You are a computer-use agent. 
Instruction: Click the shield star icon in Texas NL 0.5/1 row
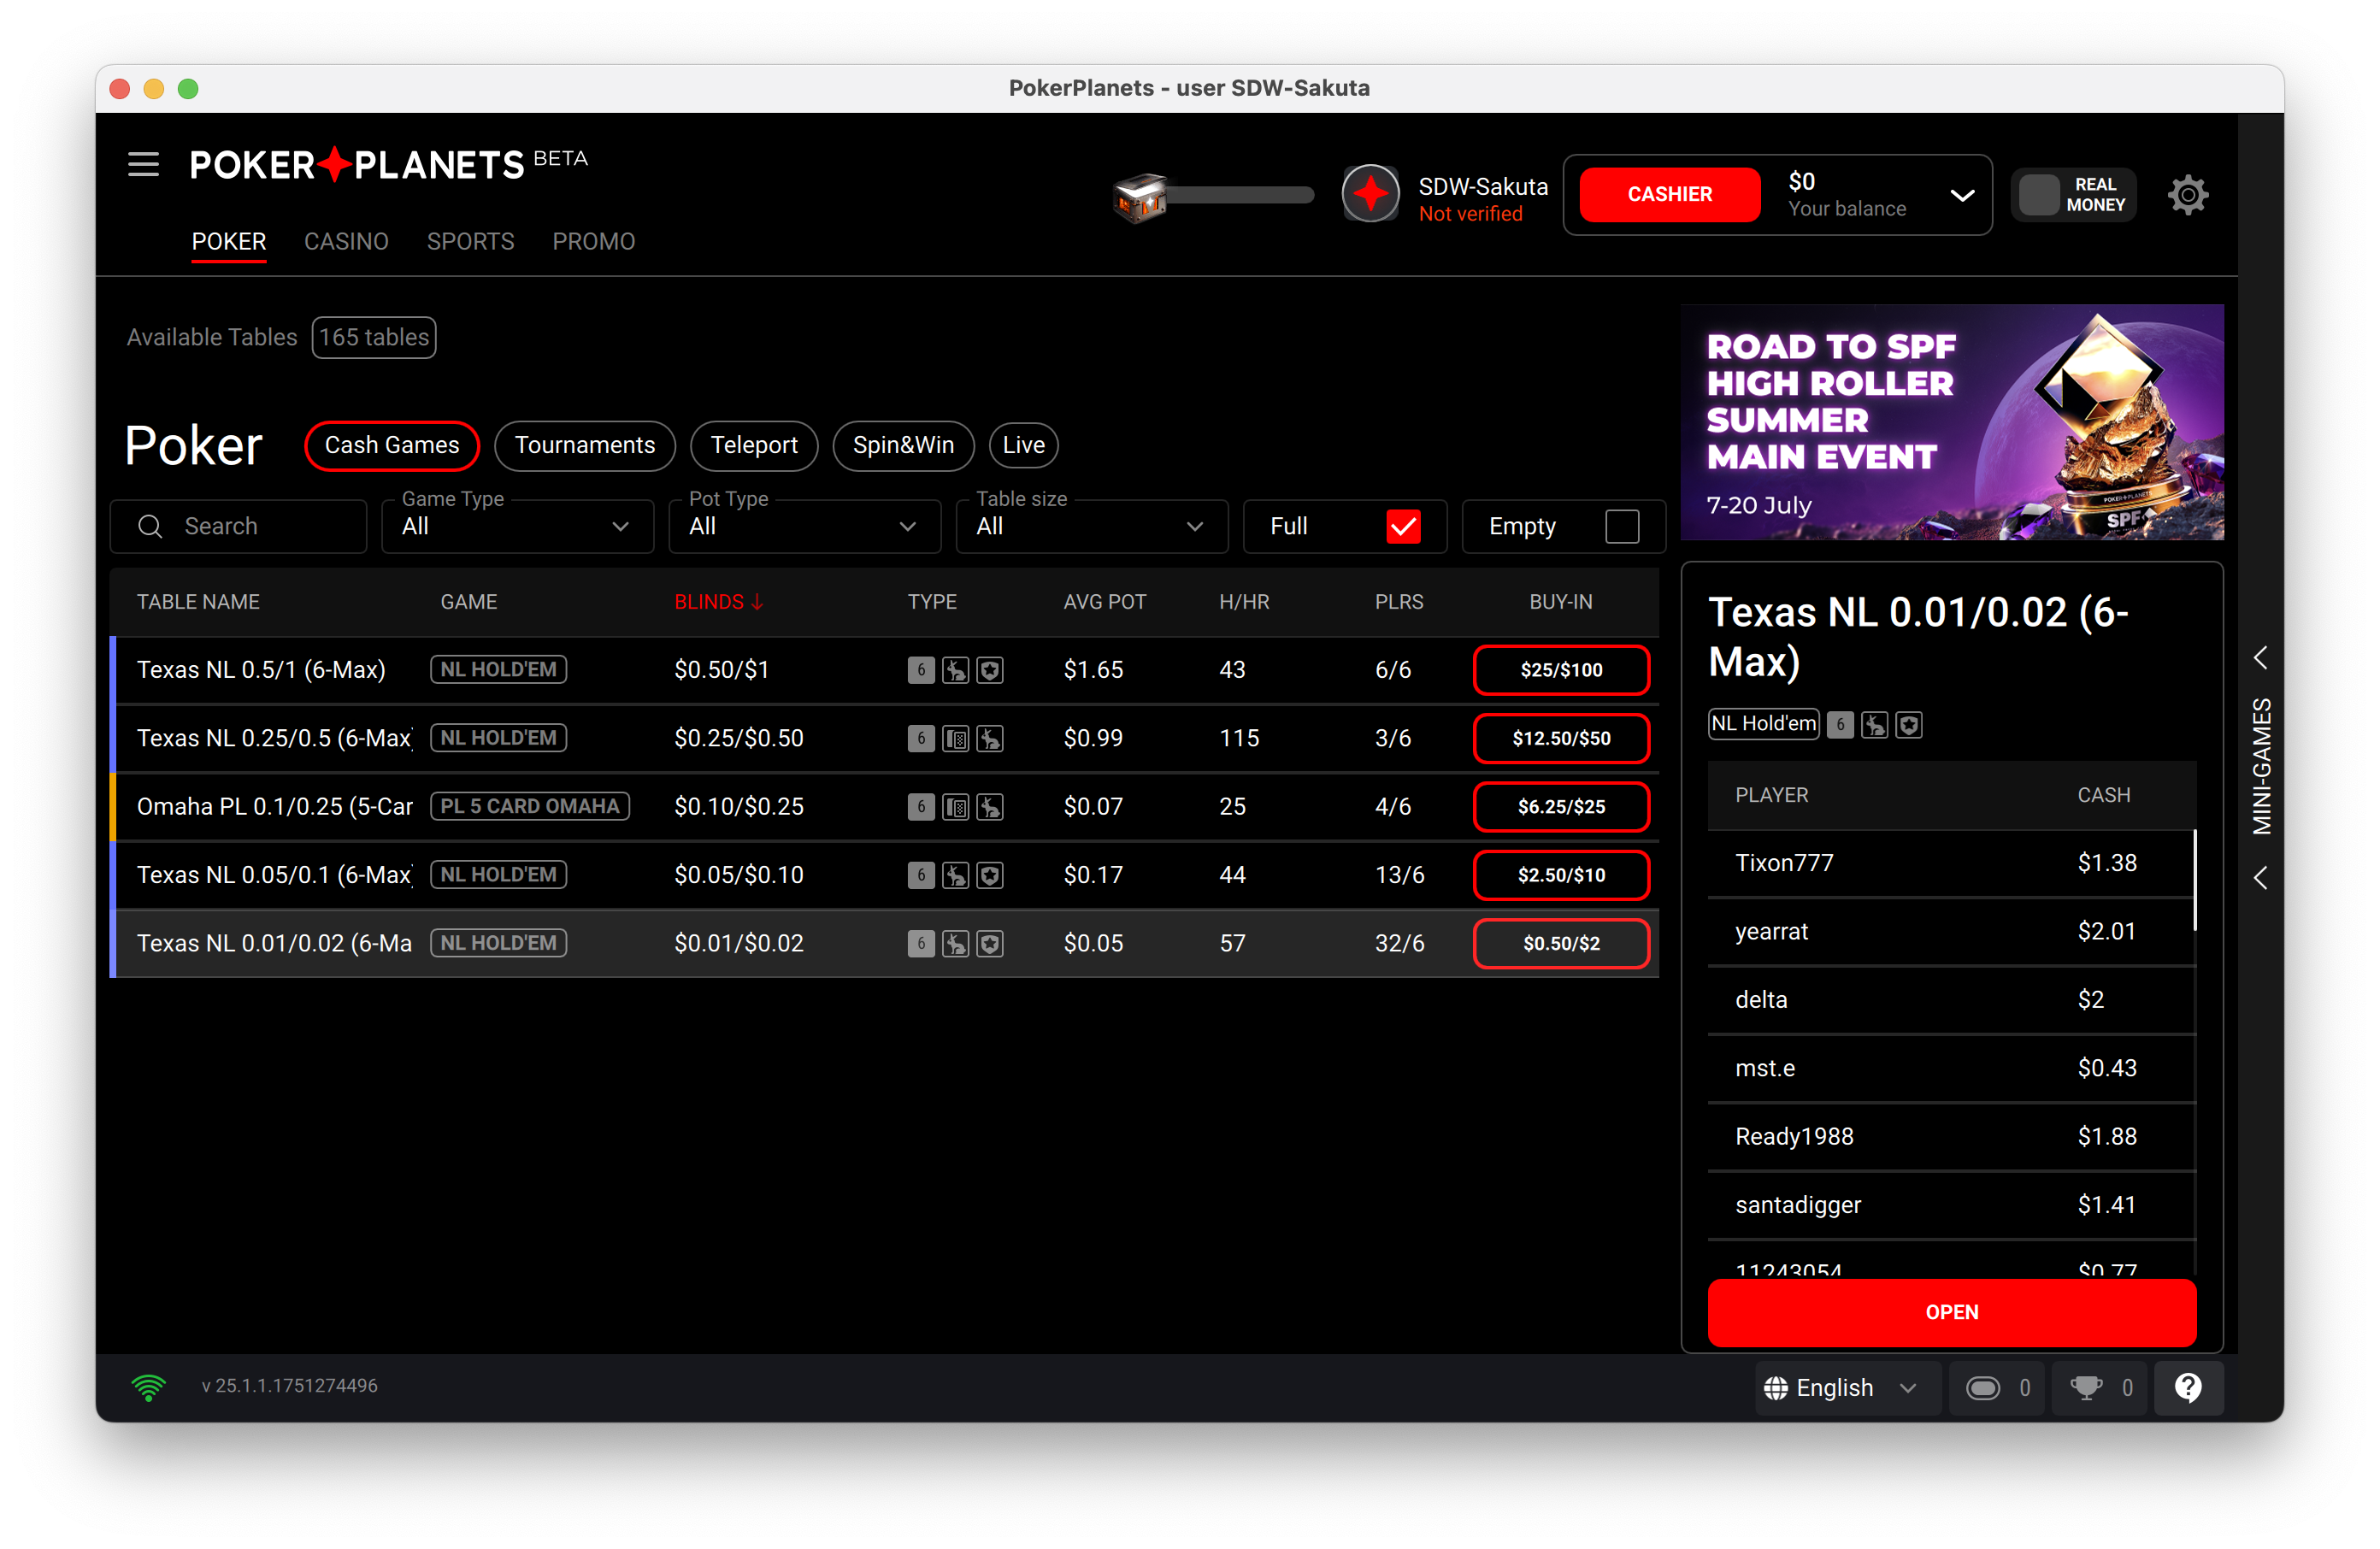[990, 670]
